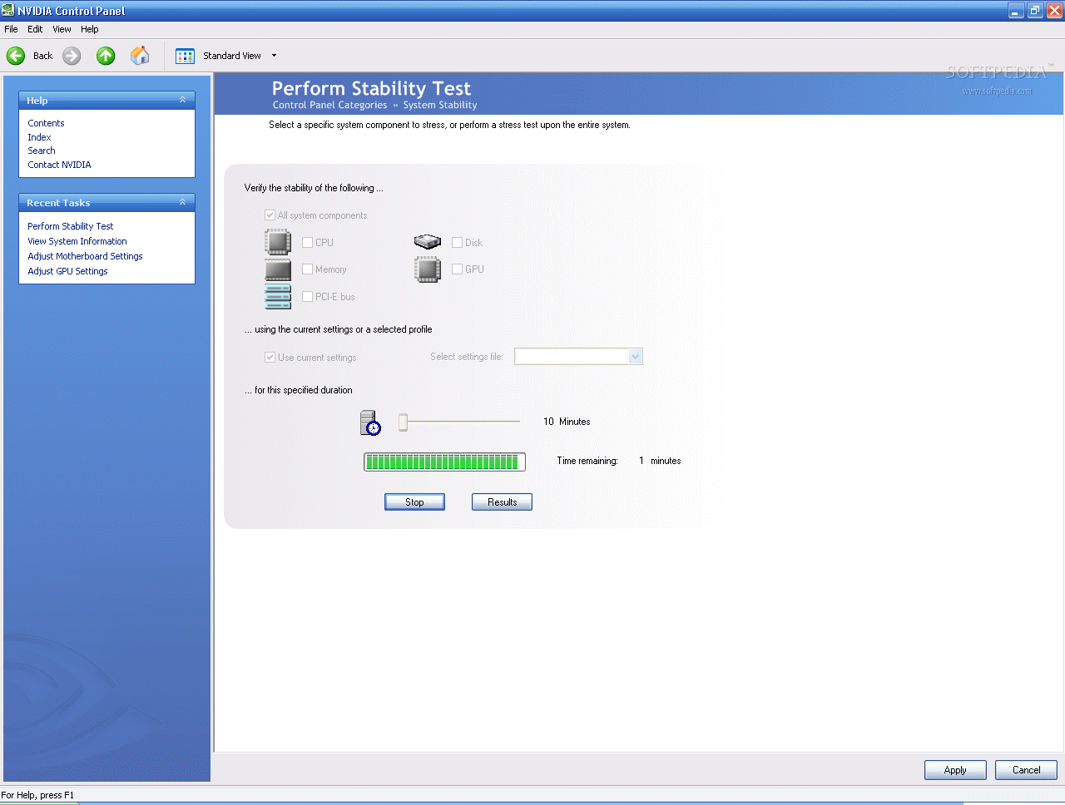The image size is (1065, 805).
Task: Toggle All system components checkbox
Action: [270, 215]
